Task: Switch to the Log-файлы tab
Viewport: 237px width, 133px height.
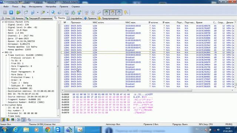Action: coord(75,18)
